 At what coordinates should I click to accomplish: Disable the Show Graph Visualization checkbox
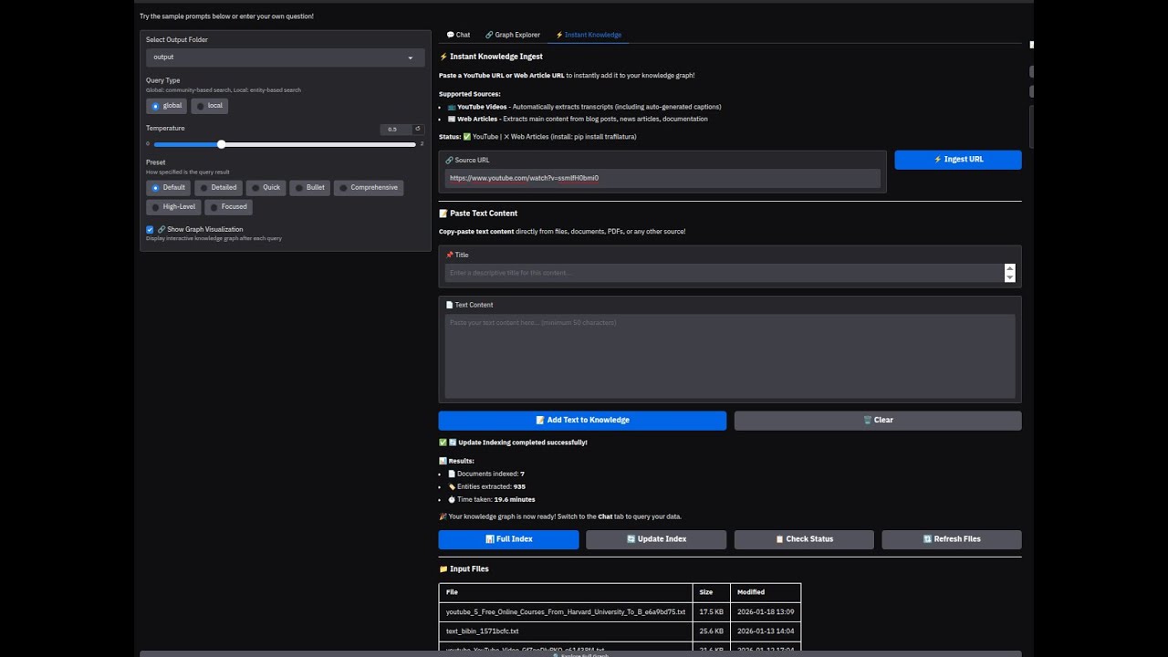(150, 229)
